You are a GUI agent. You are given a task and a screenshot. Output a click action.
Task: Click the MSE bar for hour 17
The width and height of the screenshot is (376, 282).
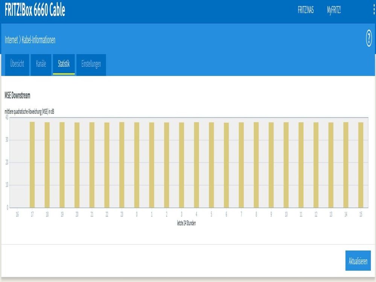pyautogui.click(x=32, y=165)
